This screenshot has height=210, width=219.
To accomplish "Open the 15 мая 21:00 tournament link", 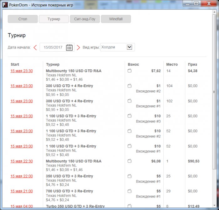I will [x=22, y=191].
